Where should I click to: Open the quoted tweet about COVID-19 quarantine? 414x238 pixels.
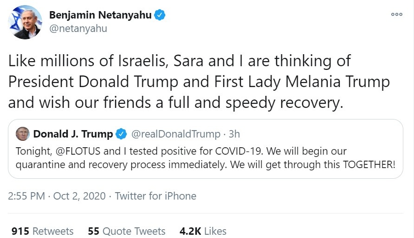[205, 164]
